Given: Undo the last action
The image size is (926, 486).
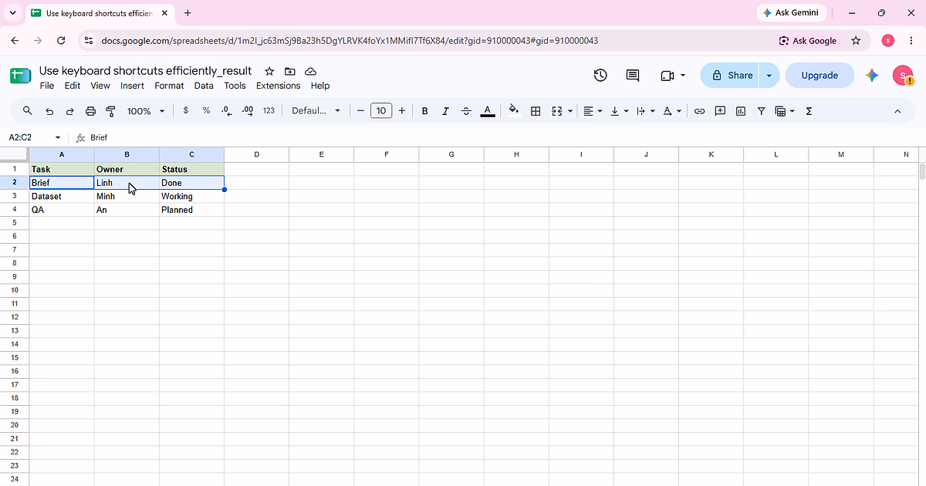Looking at the screenshot, I should coord(49,111).
